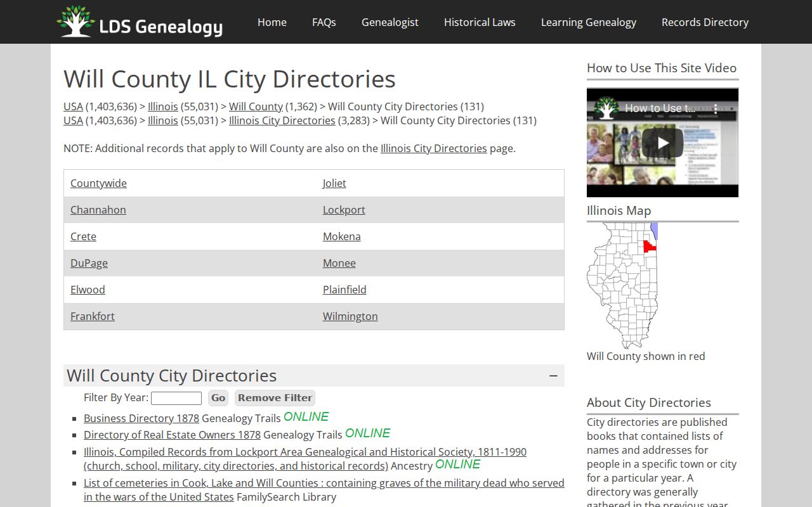
Task: Open the video's three-dot options menu
Action: click(x=716, y=108)
